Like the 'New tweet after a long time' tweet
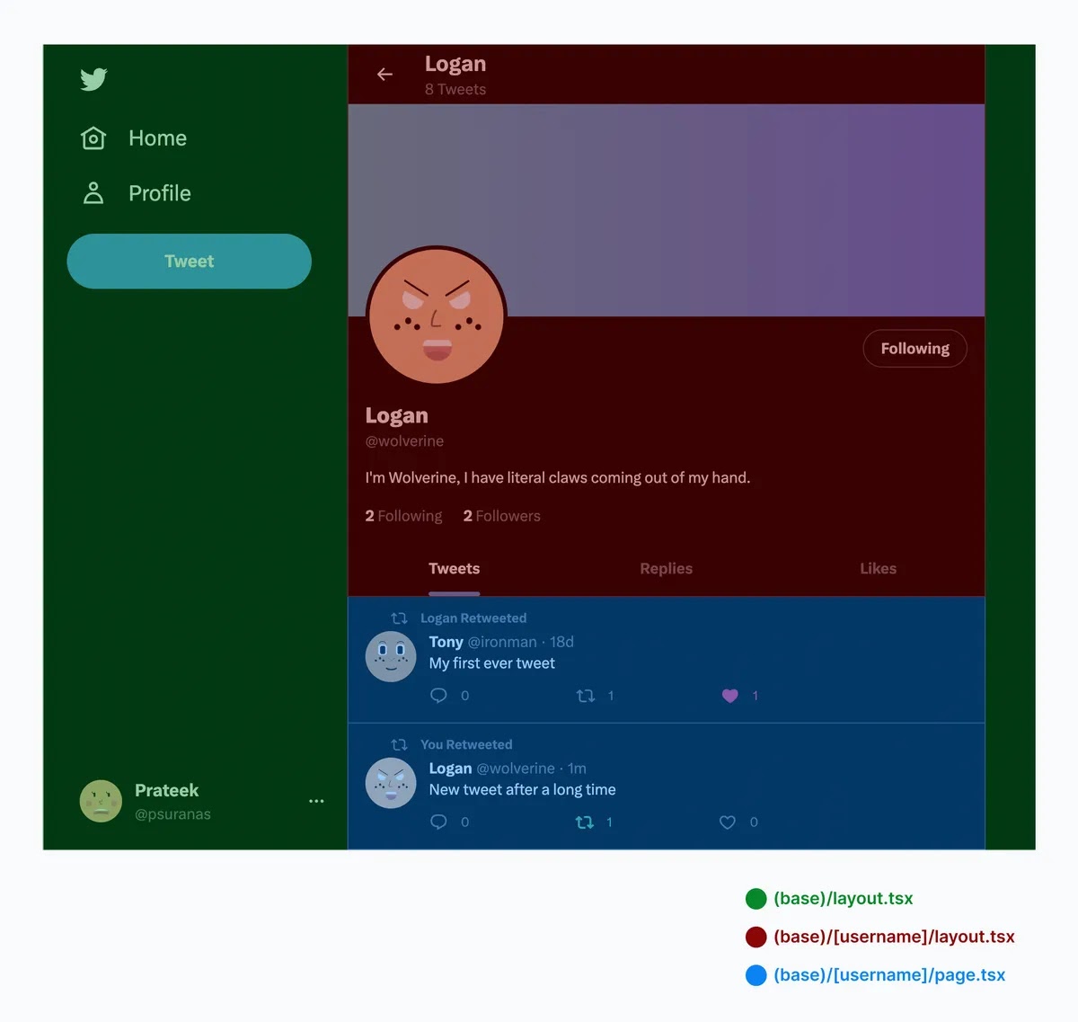This screenshot has height=1022, width=1078. coord(728,822)
